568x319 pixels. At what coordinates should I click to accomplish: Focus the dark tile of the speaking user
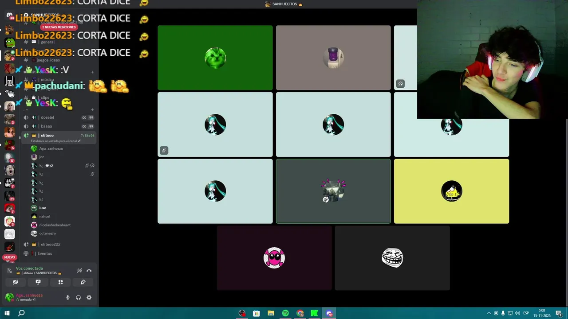coord(333,191)
